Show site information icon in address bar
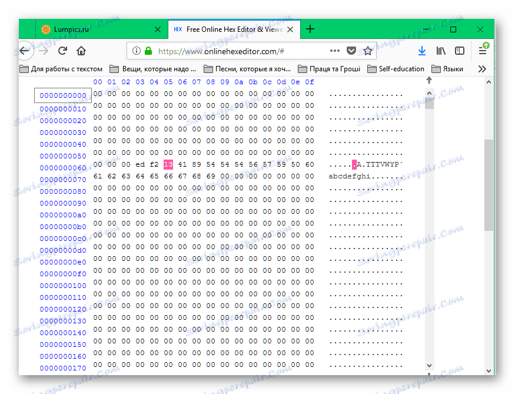 point(137,51)
